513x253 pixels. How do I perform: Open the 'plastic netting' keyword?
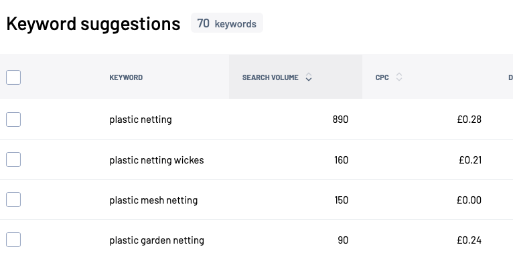141,119
